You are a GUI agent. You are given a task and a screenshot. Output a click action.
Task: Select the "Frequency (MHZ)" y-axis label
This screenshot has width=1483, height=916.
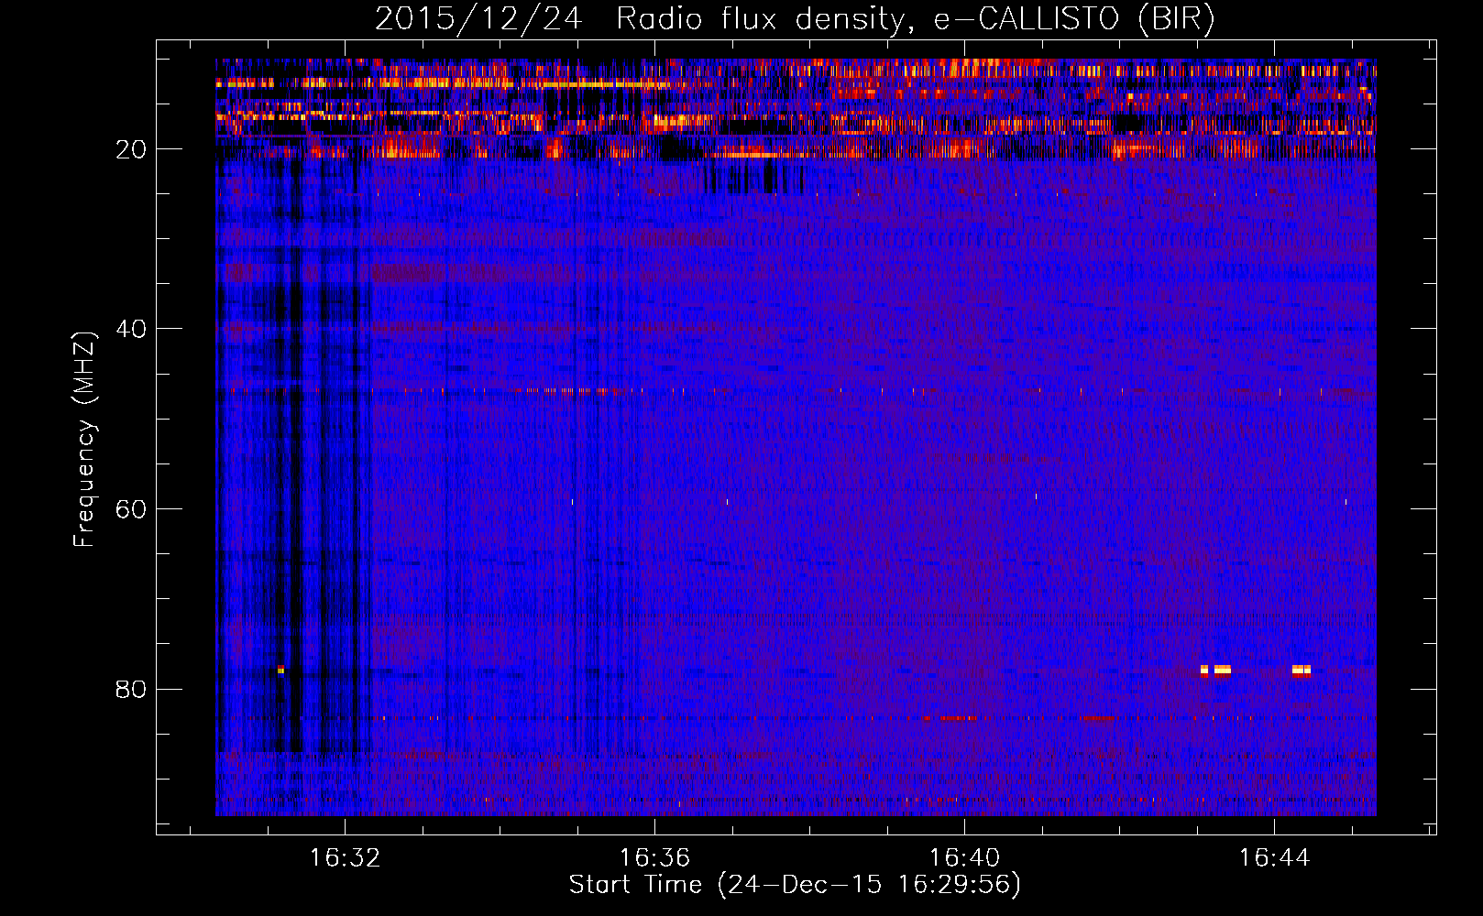[x=84, y=440]
